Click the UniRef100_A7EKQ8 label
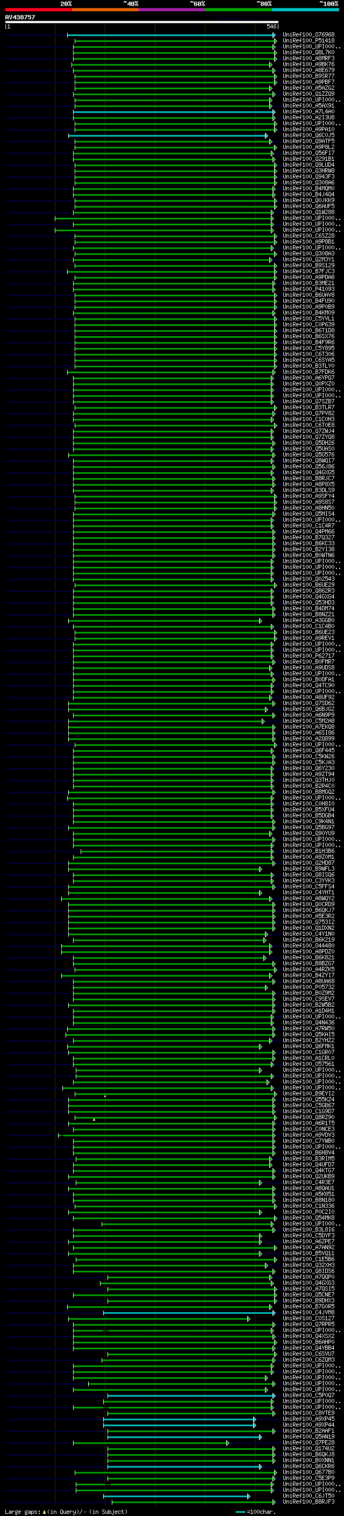The image size is (344, 1516). click(x=308, y=726)
